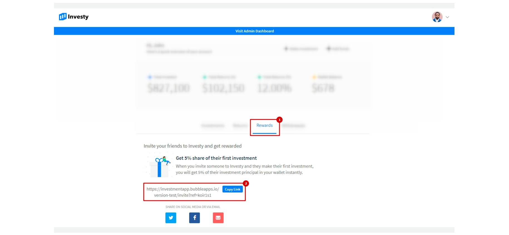509x235 pixels.
Task: Open the user profile avatar
Action: pos(437,17)
